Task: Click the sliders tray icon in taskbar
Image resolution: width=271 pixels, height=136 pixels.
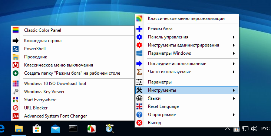Action: coord(236,129)
